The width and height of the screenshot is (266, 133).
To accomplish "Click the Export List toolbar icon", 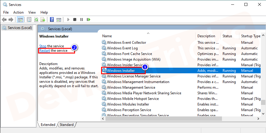I will click(x=43, y=20).
